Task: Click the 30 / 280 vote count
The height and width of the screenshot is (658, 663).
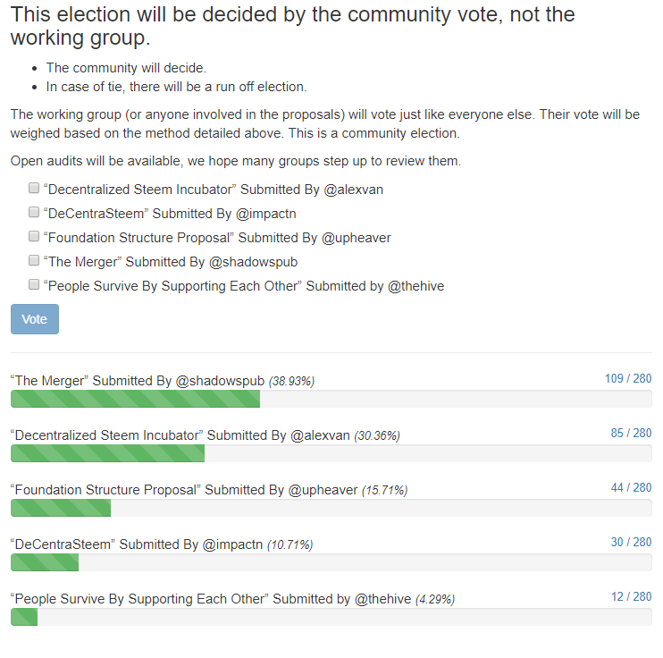Action: pyautogui.click(x=631, y=543)
